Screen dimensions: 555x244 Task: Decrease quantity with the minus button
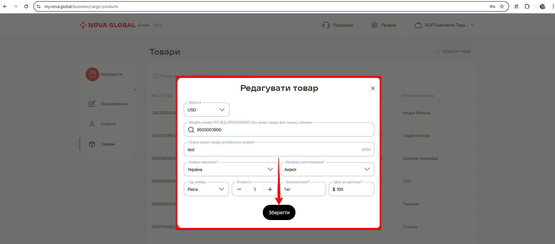[x=239, y=189]
